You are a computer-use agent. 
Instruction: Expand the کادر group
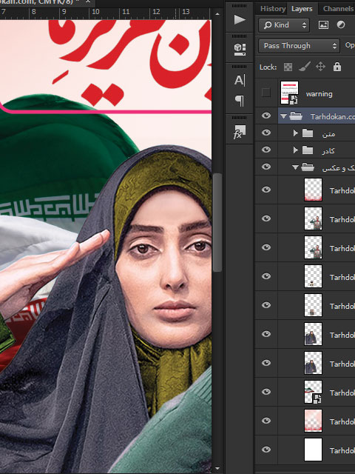pos(296,150)
